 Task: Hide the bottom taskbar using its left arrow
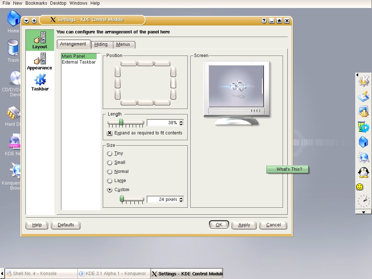pyautogui.click(x=2, y=274)
